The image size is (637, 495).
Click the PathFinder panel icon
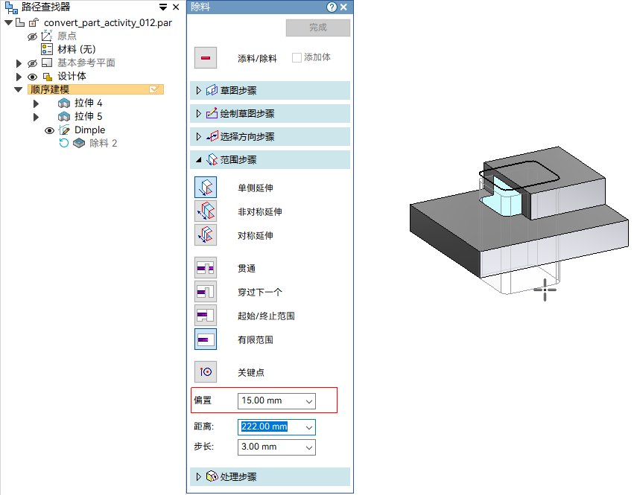(x=11, y=7)
